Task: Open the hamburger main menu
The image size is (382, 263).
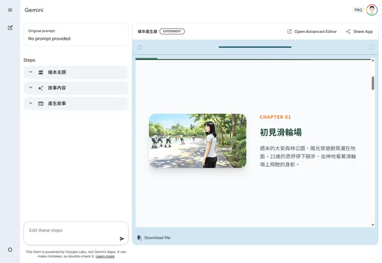Action: [x=10, y=10]
